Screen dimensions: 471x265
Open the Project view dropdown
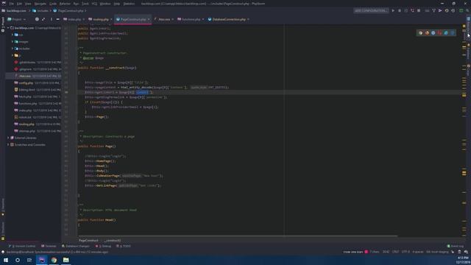point(17,19)
